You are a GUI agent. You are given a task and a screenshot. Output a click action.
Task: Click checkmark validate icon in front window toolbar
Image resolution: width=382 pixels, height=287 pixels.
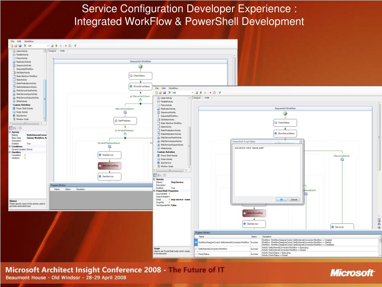[x=219, y=93]
